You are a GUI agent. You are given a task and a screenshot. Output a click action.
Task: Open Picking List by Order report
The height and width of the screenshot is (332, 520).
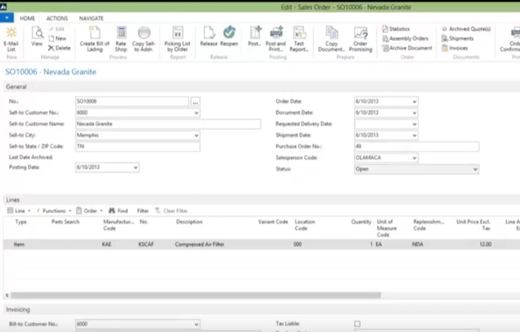(x=177, y=38)
